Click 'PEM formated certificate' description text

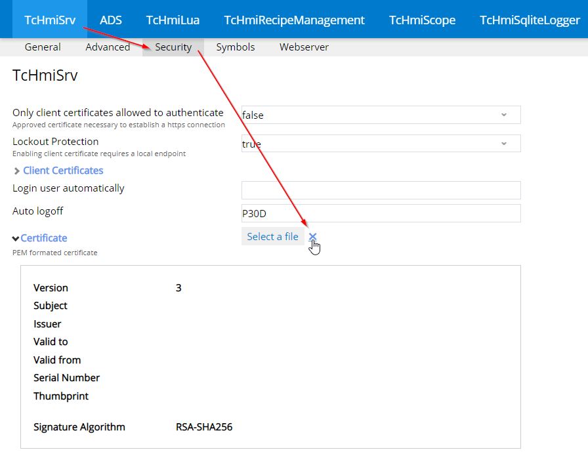pyautogui.click(x=54, y=253)
